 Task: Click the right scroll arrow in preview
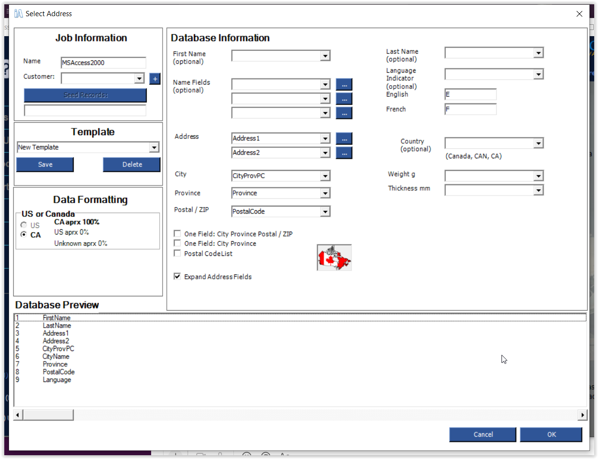point(582,415)
